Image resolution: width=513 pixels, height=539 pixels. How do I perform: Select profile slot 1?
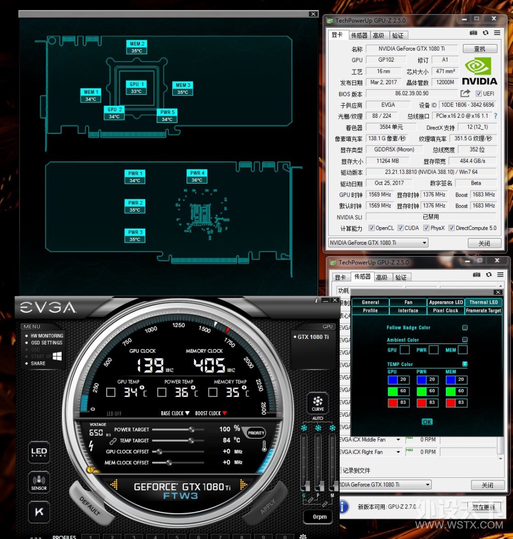(90, 536)
